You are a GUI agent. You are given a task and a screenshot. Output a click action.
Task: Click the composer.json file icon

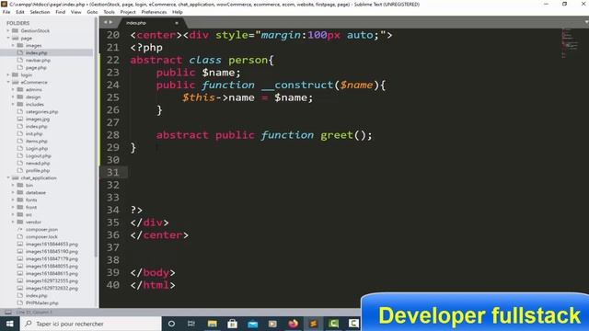click(20, 229)
